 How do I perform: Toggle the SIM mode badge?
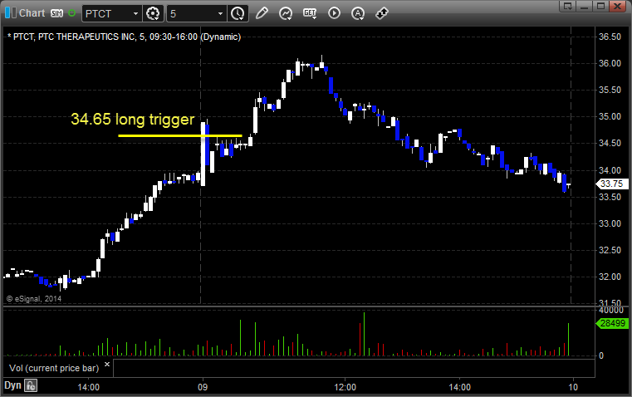[x=56, y=13]
